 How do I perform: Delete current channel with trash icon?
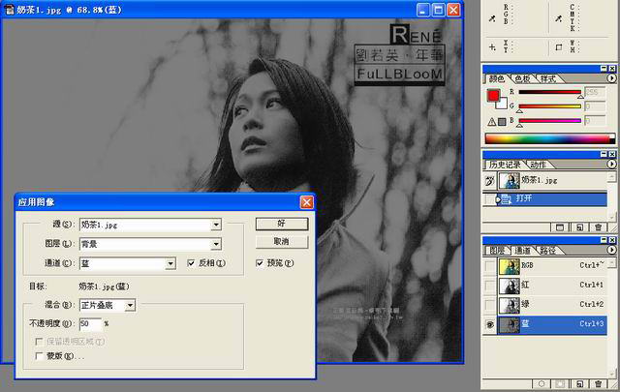597,383
